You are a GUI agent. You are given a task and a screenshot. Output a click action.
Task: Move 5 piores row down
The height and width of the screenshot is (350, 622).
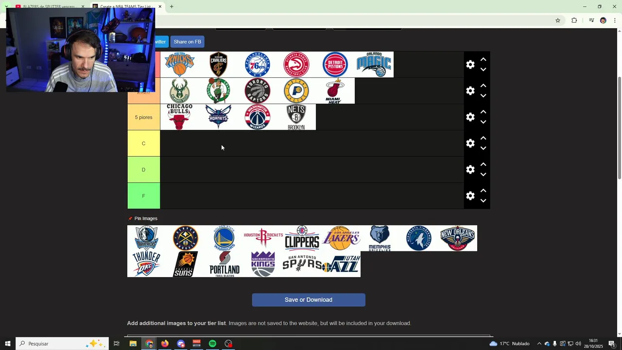pos(483,122)
